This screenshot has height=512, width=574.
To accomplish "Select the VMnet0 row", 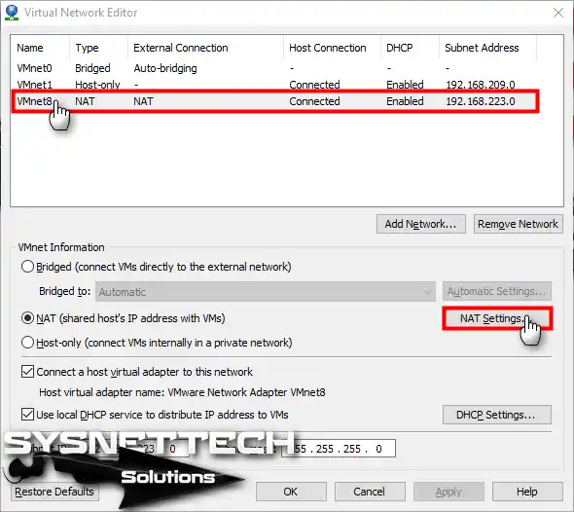I will (x=274, y=68).
